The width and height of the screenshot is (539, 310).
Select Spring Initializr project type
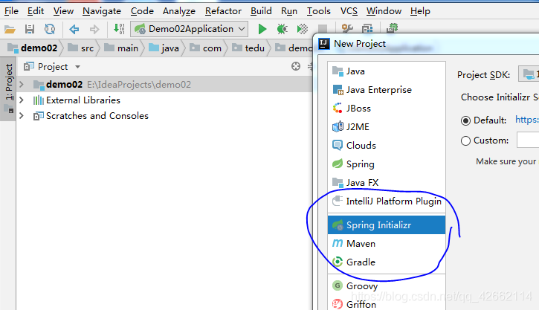coord(387,225)
